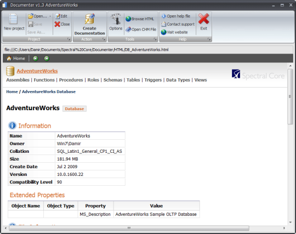Viewport: 296px width, 234px height.
Task: Click the vertical scrollbar thumb
Action: point(290,96)
